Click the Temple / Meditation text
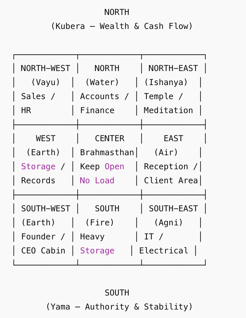The width and height of the screenshot is (246, 318). click(x=168, y=103)
